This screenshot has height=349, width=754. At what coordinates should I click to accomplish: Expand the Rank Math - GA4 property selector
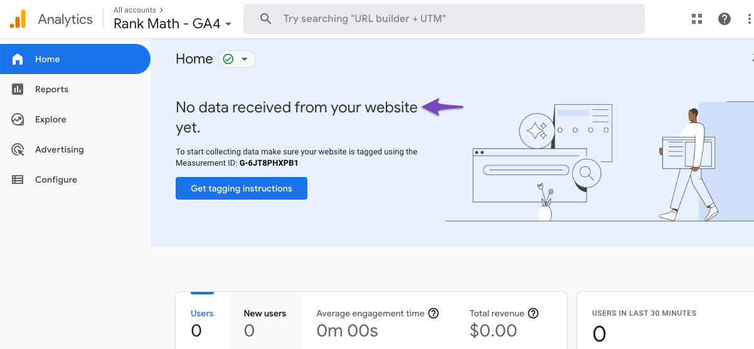173,24
